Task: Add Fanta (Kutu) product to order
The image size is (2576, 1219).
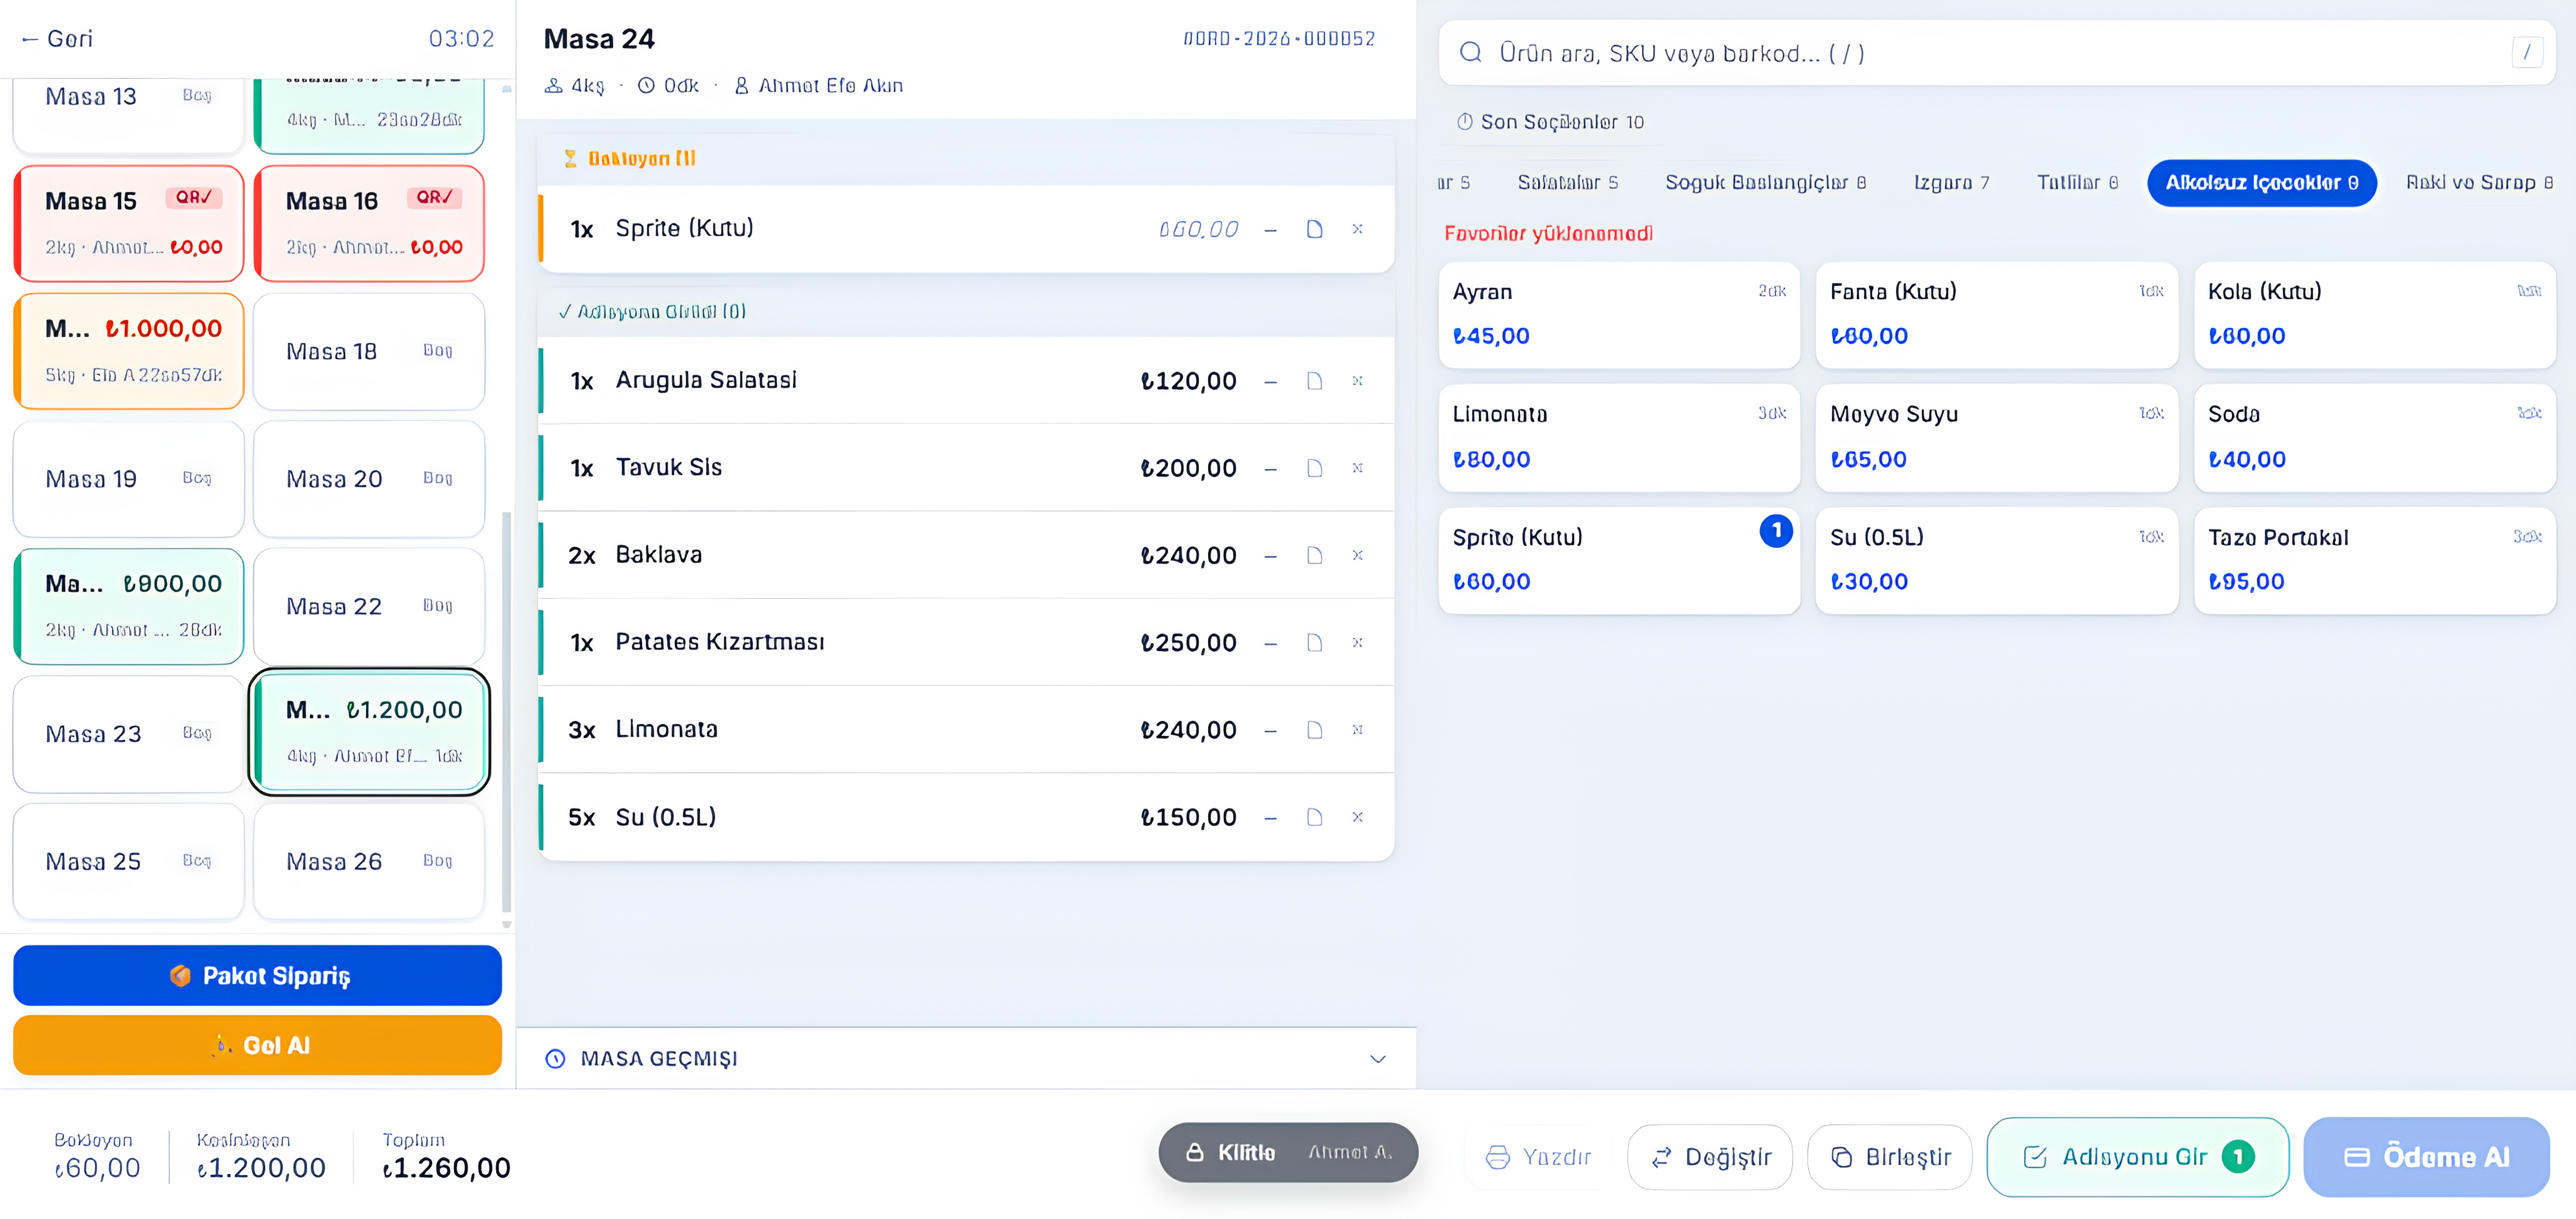Action: pos(1997,315)
